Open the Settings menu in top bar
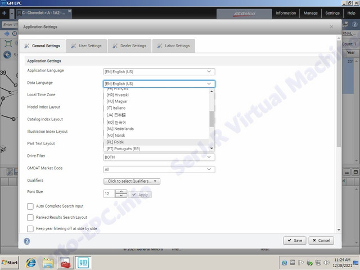360x270 pixels. pos(332,13)
